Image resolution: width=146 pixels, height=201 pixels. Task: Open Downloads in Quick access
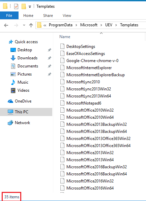coord(27,58)
